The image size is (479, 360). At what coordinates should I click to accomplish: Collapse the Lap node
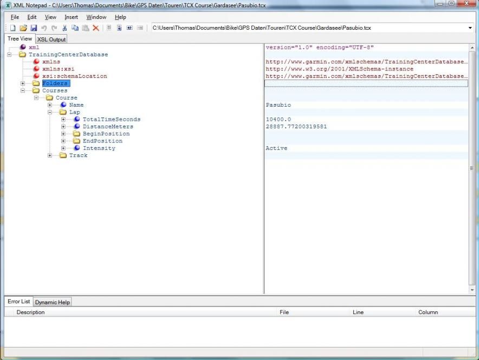point(50,112)
